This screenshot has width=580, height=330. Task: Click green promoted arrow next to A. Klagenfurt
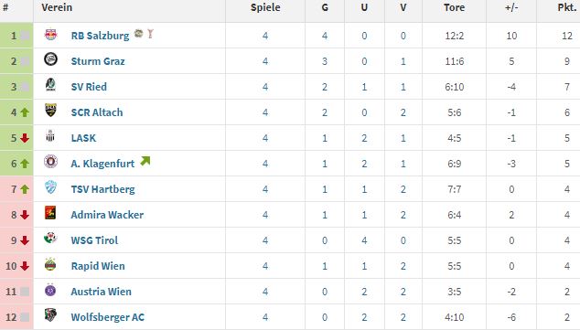coord(145,161)
